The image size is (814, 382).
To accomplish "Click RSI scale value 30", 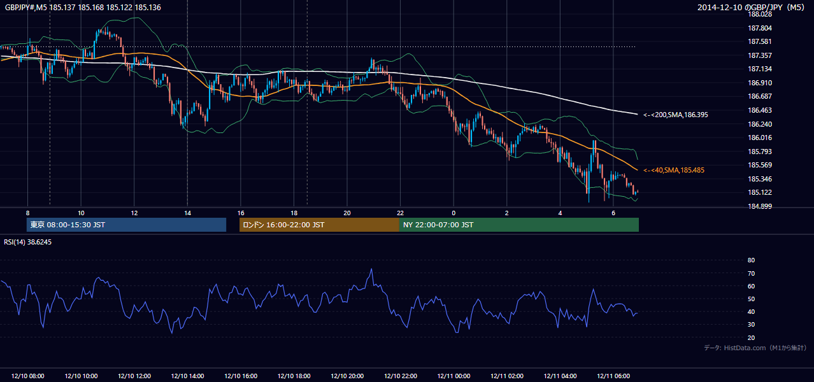I will pos(751,325).
